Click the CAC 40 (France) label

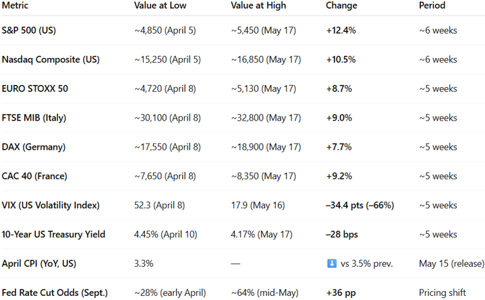pyautogui.click(x=34, y=176)
